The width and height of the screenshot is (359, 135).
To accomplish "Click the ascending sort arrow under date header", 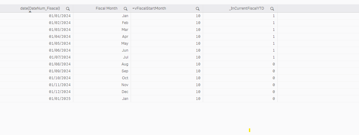I will pyautogui.click(x=30, y=12).
